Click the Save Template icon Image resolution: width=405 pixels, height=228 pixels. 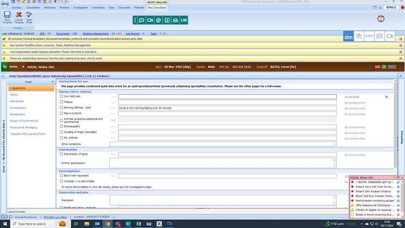click(7, 17)
